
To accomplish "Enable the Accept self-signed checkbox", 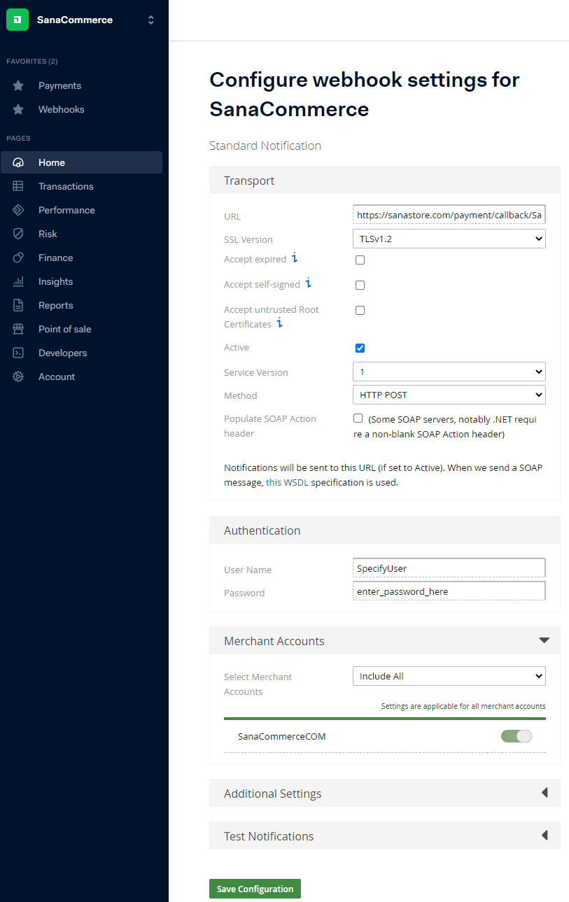I will (x=360, y=285).
